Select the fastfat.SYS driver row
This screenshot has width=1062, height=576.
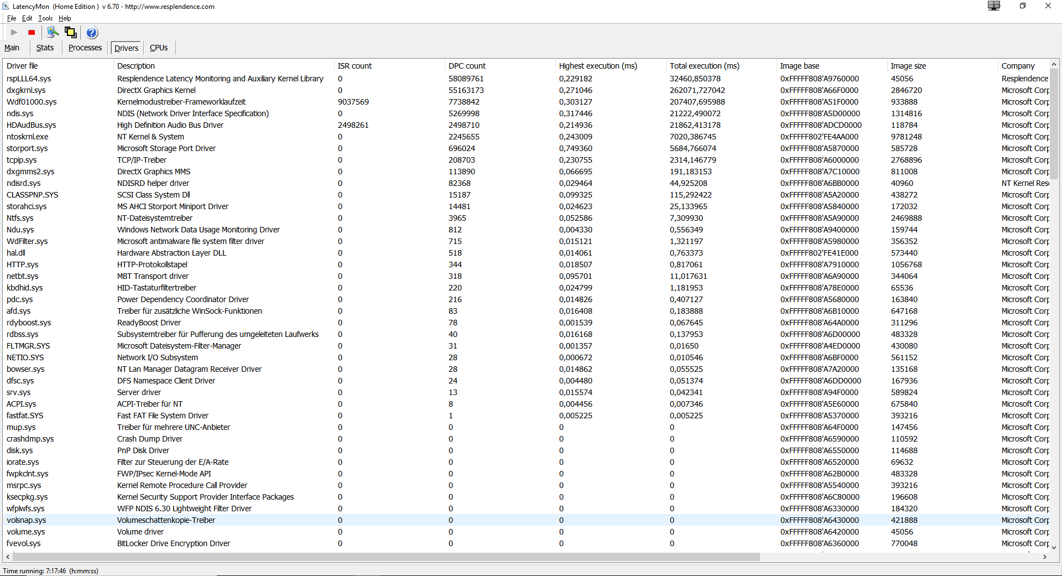coord(526,416)
